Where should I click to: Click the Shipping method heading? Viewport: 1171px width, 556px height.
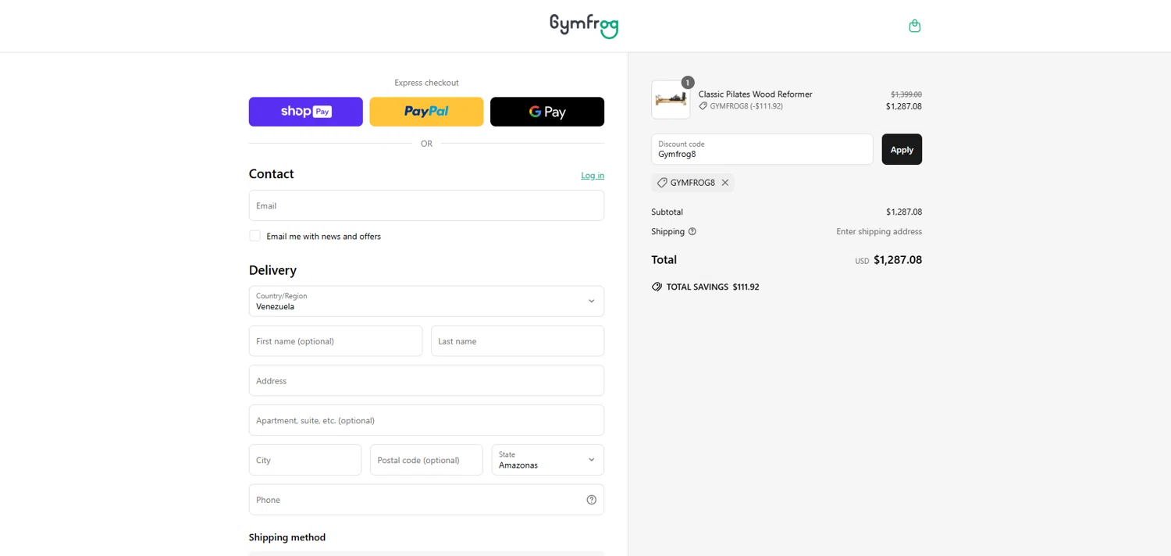coord(287,537)
